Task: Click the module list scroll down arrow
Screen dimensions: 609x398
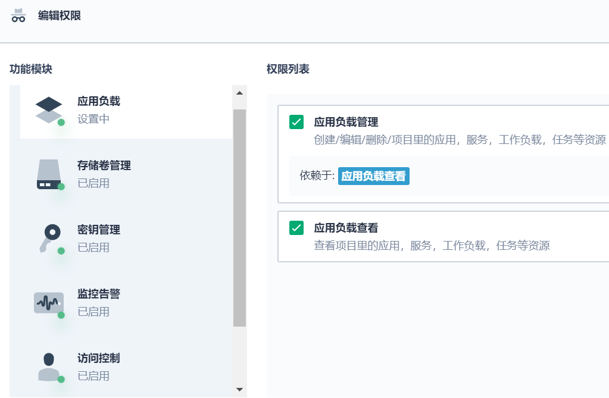Action: click(240, 390)
